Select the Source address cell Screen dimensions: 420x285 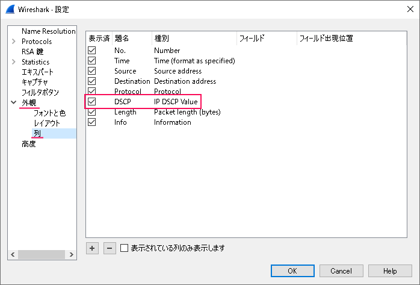pyautogui.click(x=178, y=70)
